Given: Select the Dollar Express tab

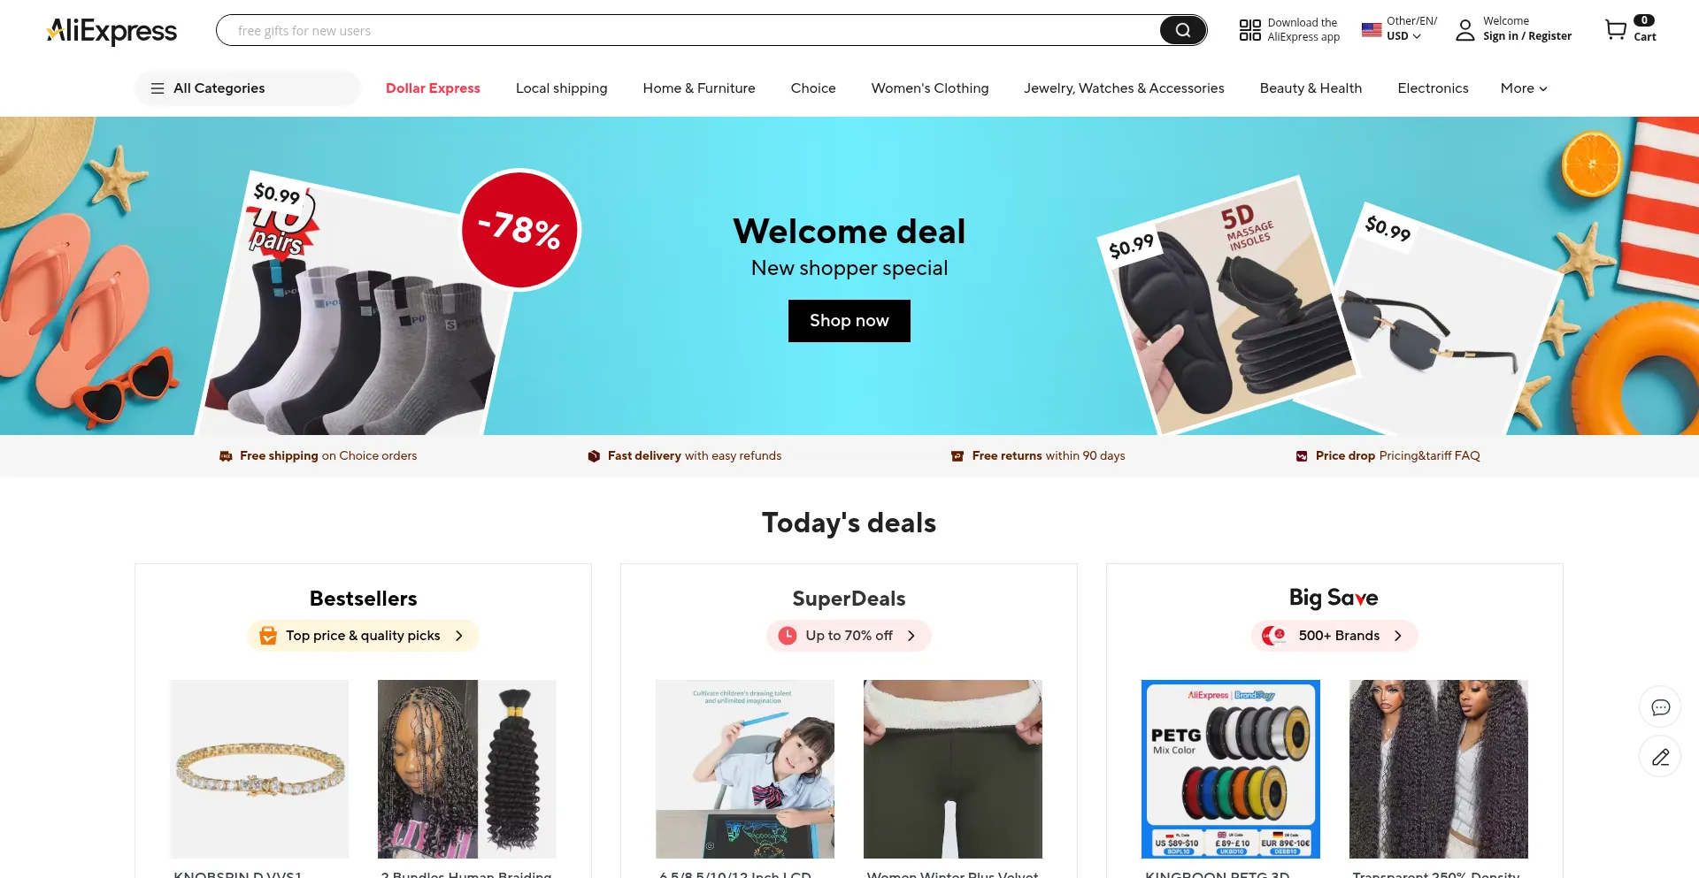Looking at the screenshot, I should [433, 88].
